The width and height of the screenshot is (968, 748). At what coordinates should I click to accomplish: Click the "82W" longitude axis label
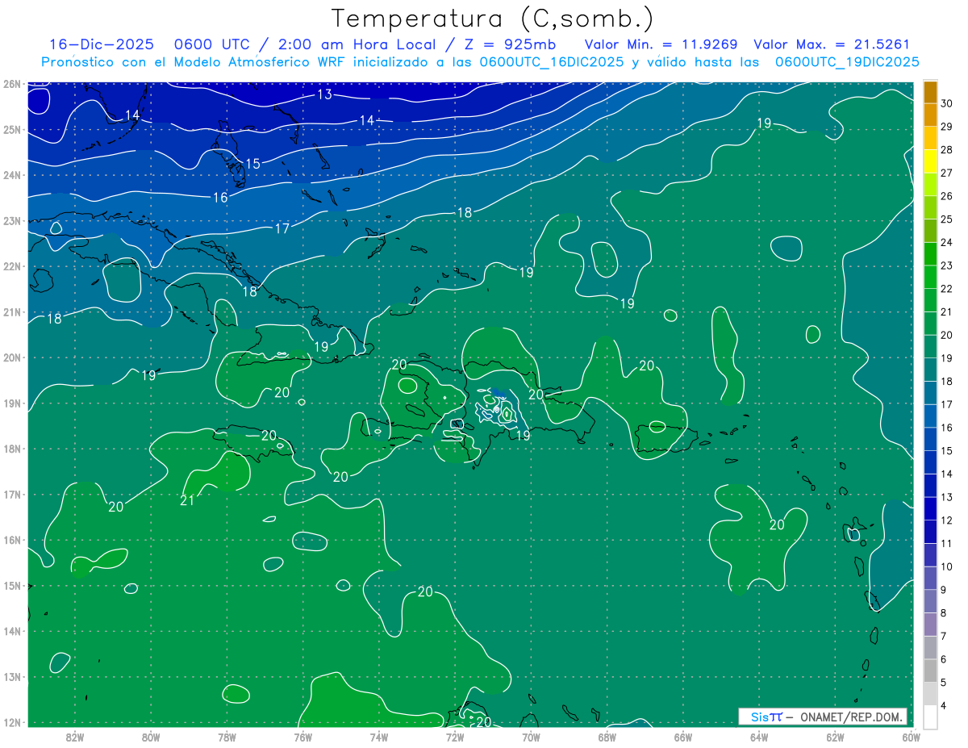pyautogui.click(x=75, y=738)
